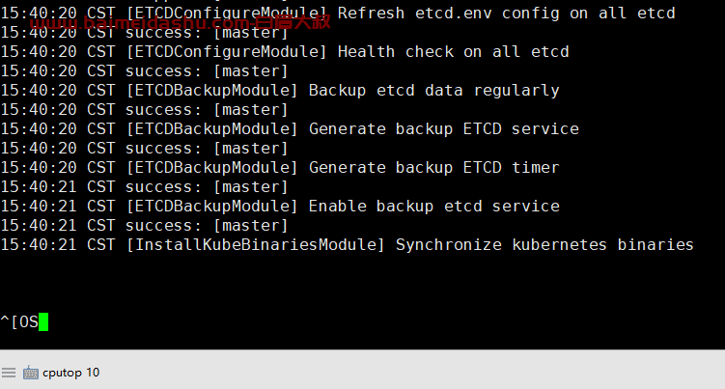Click 'Generate backup ETCD timer' log line
The image size is (725, 389).
point(280,167)
